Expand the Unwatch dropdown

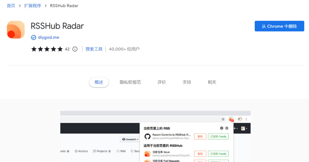(130, 139)
